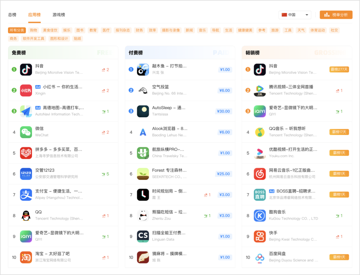Open the 中国 country dropdown
Screen dimensions: 360x275
point(295,15)
